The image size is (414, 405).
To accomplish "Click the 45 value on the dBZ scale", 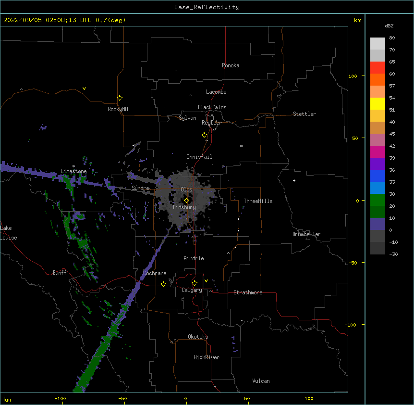I will pos(392,134).
